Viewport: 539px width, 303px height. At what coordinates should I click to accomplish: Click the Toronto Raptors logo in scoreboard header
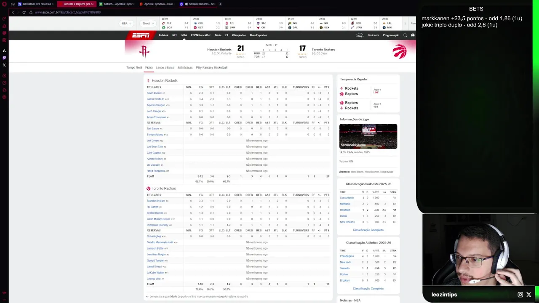399,51
